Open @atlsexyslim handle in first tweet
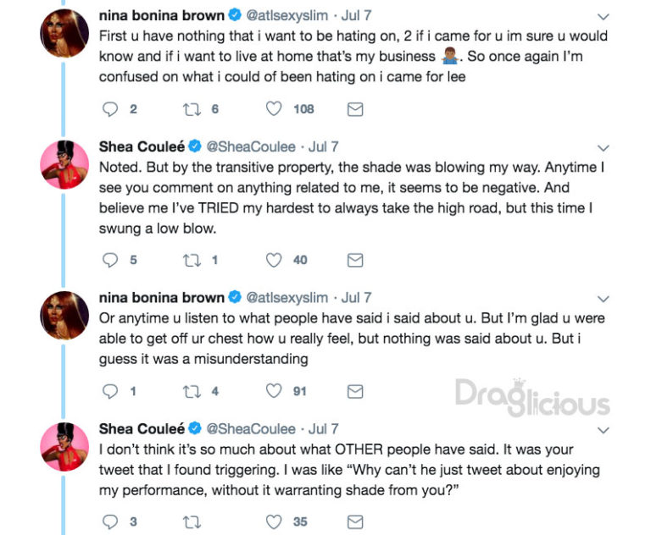651x535 pixels. tap(287, 16)
